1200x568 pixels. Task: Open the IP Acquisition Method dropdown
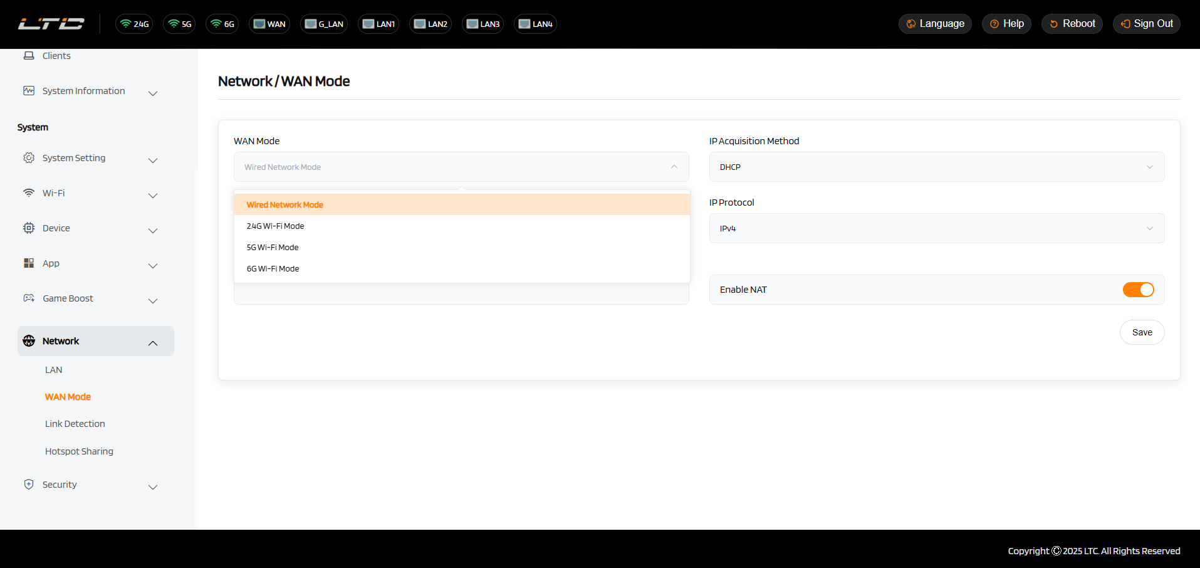(x=936, y=167)
